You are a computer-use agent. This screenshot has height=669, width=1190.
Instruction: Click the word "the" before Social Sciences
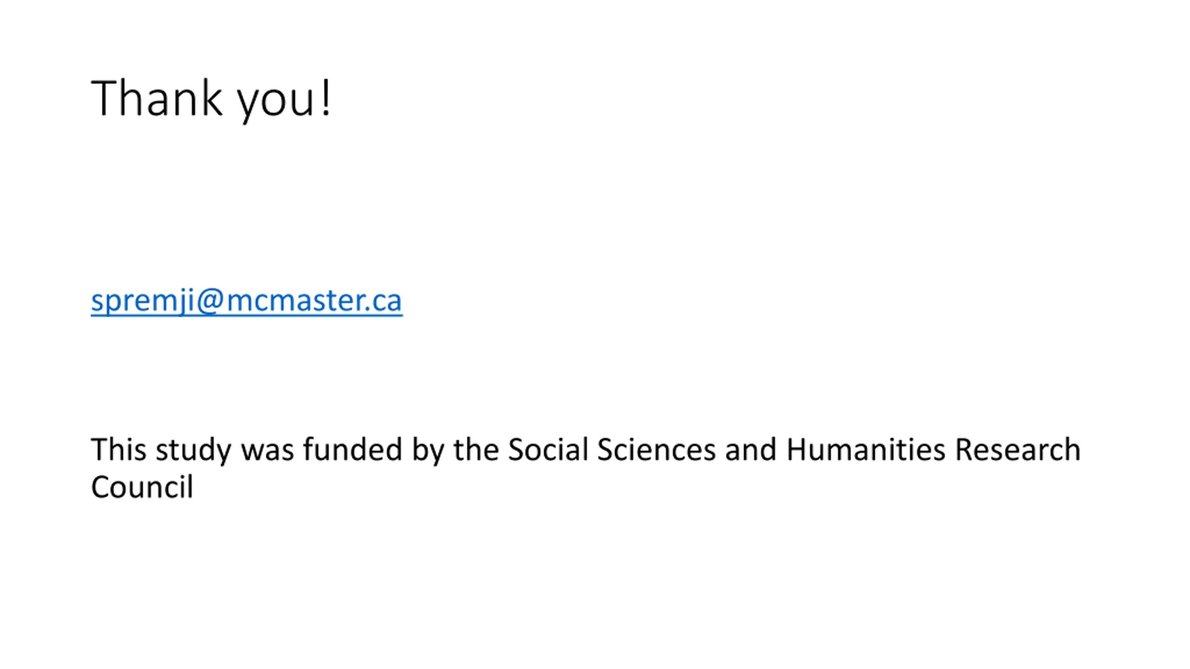click(x=476, y=450)
